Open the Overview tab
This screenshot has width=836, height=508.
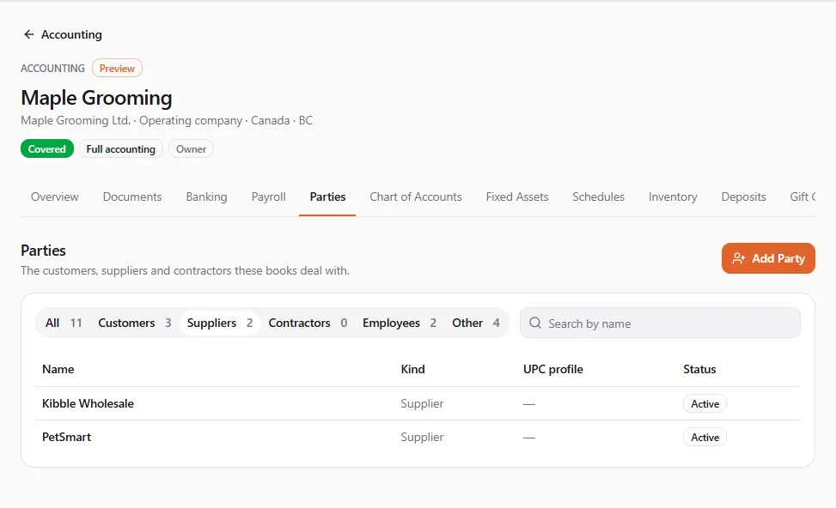coord(54,197)
